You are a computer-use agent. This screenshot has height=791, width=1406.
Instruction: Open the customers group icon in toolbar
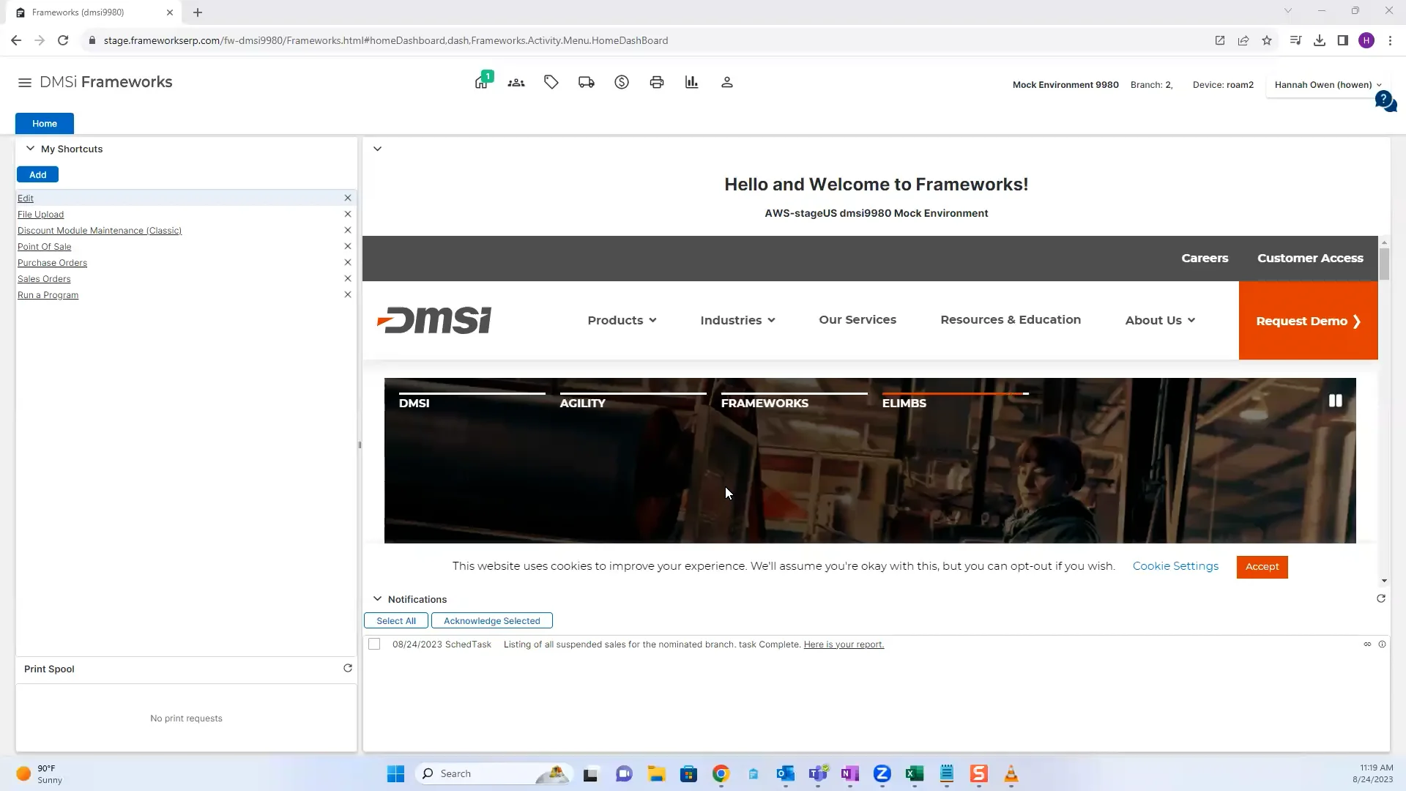coord(516,82)
